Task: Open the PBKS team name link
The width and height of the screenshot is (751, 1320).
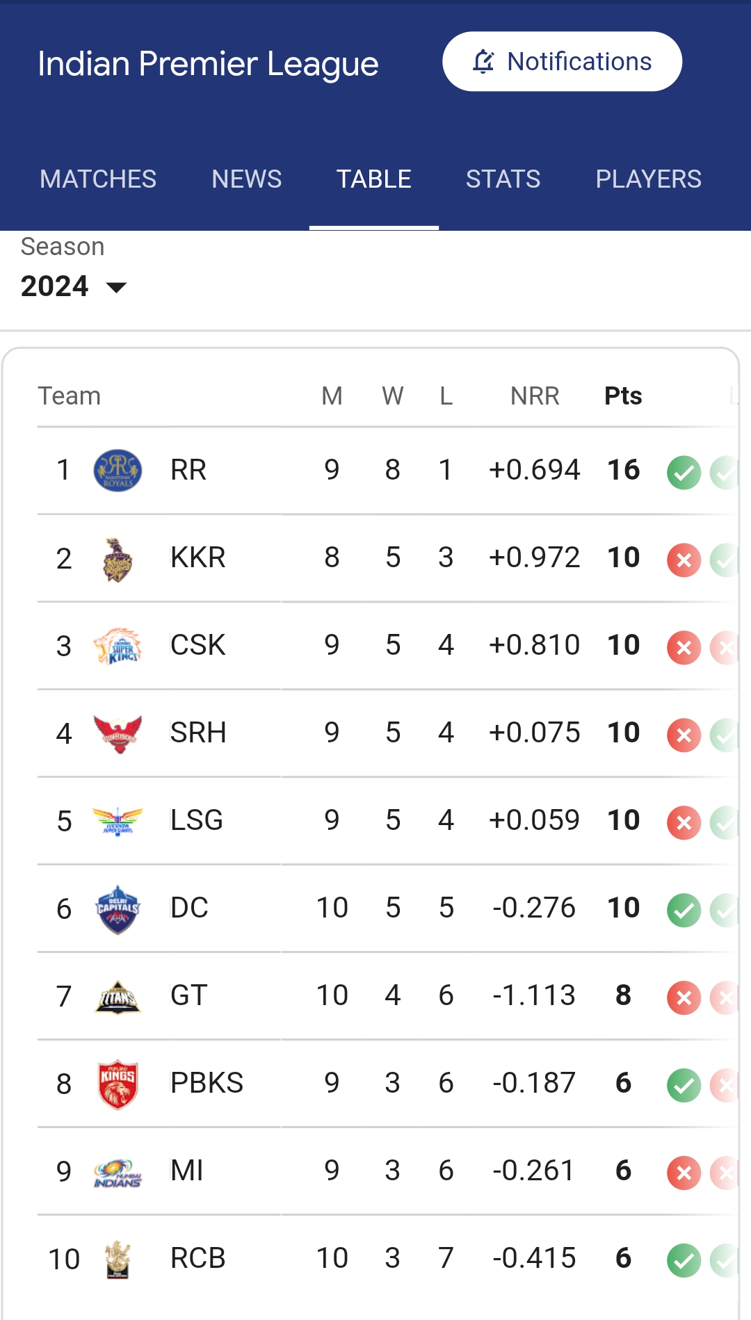Action: (x=207, y=1083)
